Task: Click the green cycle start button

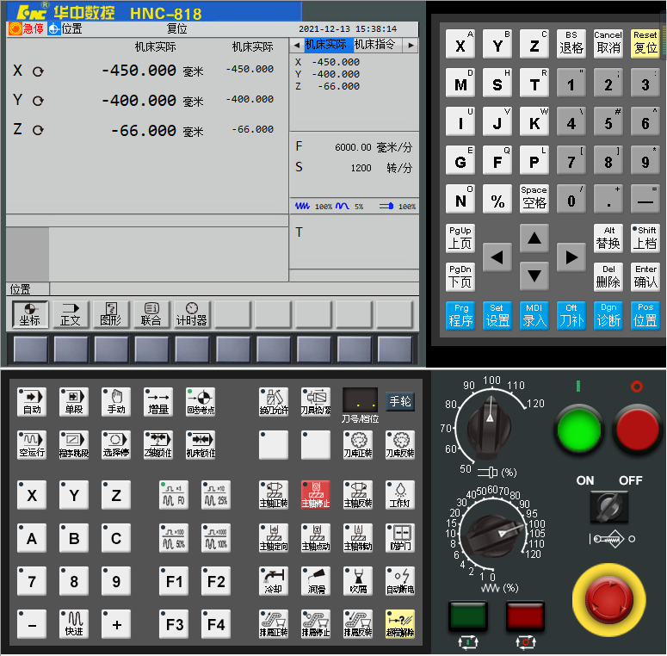Action: point(468,616)
